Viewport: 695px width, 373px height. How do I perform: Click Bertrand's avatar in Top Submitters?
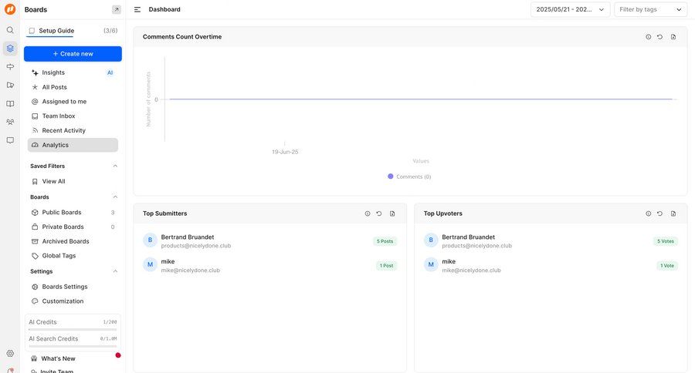tap(150, 240)
